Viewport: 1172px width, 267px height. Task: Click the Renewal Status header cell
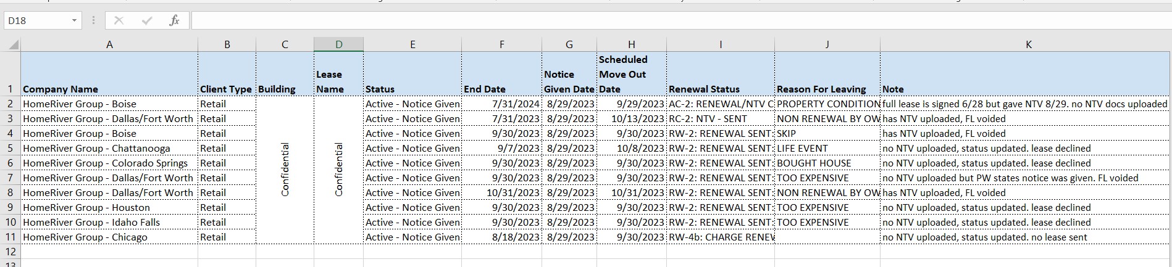point(720,89)
